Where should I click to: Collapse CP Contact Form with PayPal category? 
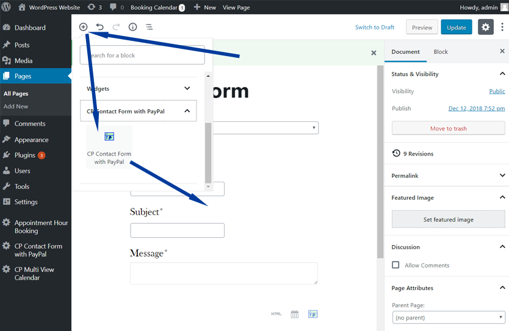coord(139,111)
